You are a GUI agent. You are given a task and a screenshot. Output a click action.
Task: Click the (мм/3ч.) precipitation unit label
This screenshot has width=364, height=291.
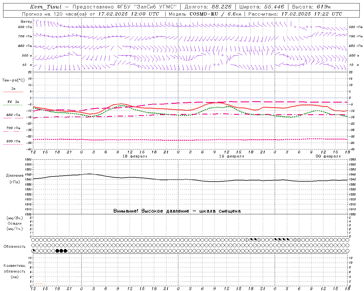click(x=15, y=218)
